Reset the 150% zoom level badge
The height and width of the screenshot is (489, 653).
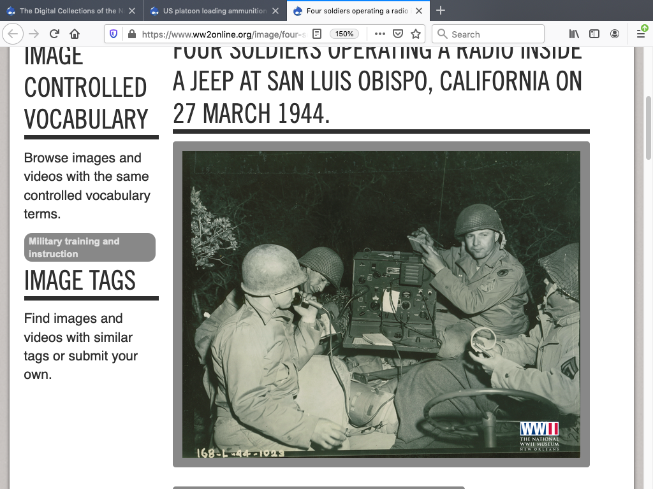pyautogui.click(x=344, y=34)
